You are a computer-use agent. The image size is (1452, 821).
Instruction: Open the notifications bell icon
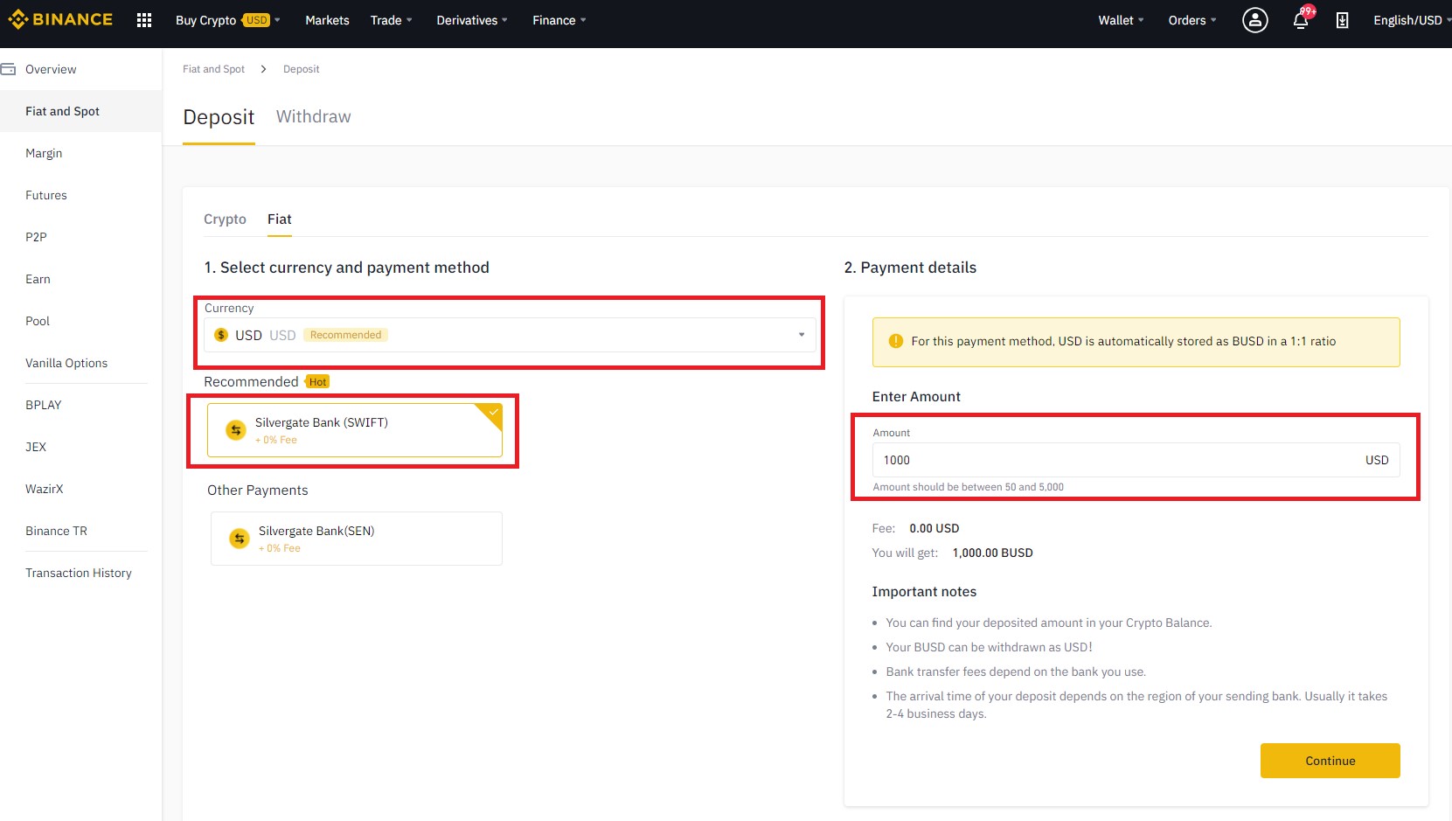click(1301, 20)
